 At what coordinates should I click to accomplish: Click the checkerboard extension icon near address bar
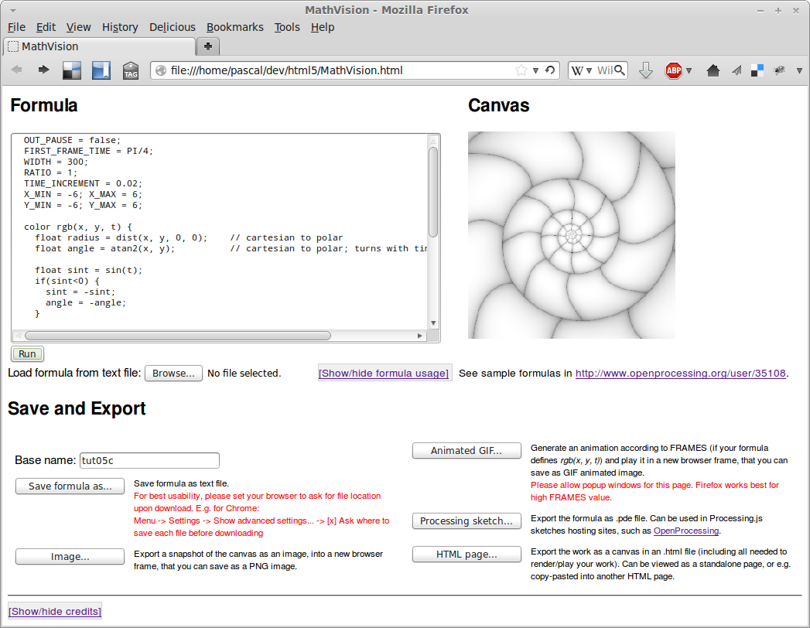click(x=72, y=70)
